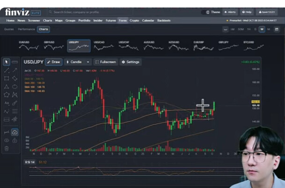Screen dimensions: 285x188
Task: Open the Screener menu item
Action: [x=34, y=21]
